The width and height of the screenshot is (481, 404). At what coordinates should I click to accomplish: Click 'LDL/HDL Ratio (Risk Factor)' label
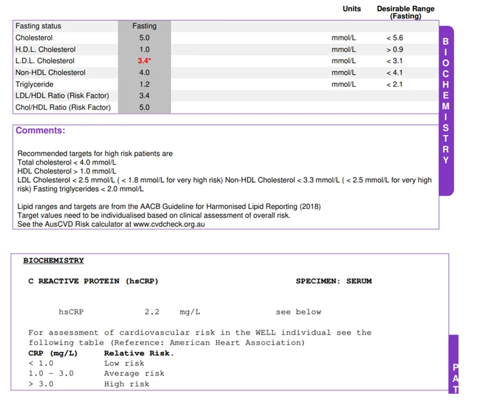pyautogui.click(x=62, y=95)
